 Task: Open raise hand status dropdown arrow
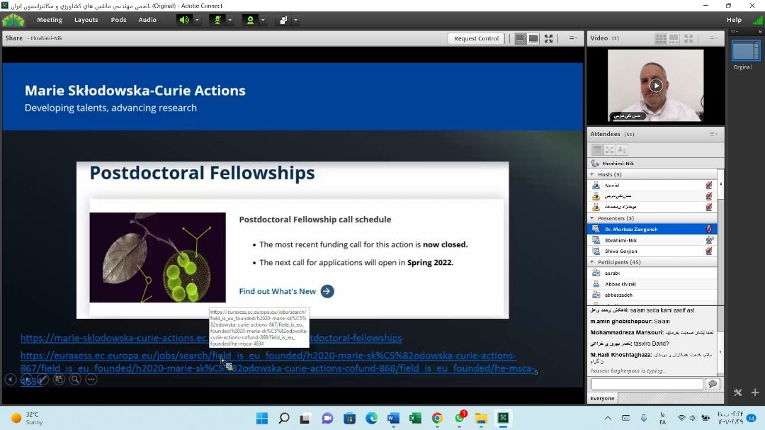point(295,20)
